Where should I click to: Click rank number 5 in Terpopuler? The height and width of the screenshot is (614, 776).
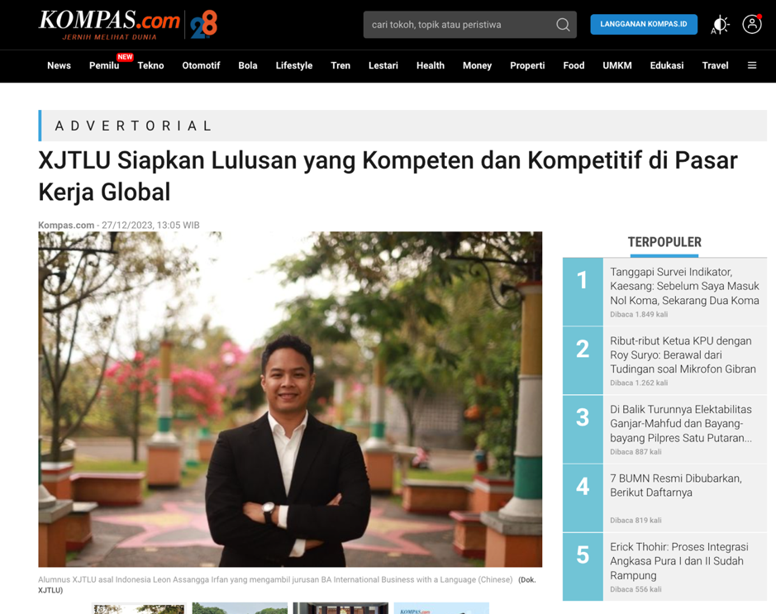tap(583, 567)
